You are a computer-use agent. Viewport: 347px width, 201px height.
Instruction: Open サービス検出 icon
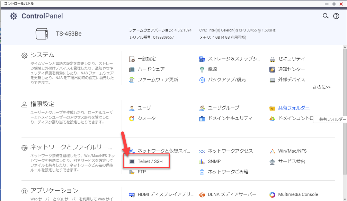tap(272, 161)
